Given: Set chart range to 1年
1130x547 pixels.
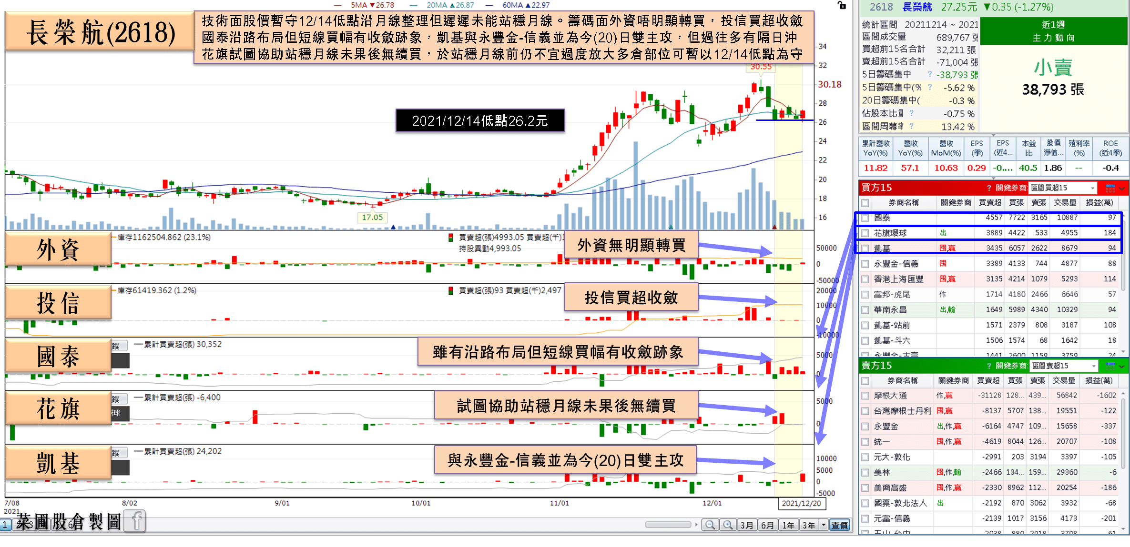Looking at the screenshot, I should [x=788, y=525].
